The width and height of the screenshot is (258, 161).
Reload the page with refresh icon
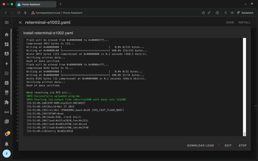pos(19,13)
